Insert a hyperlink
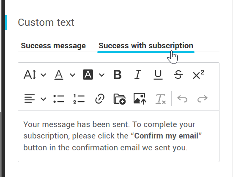Image resolution: width=233 pixels, height=177 pixels. point(99,99)
